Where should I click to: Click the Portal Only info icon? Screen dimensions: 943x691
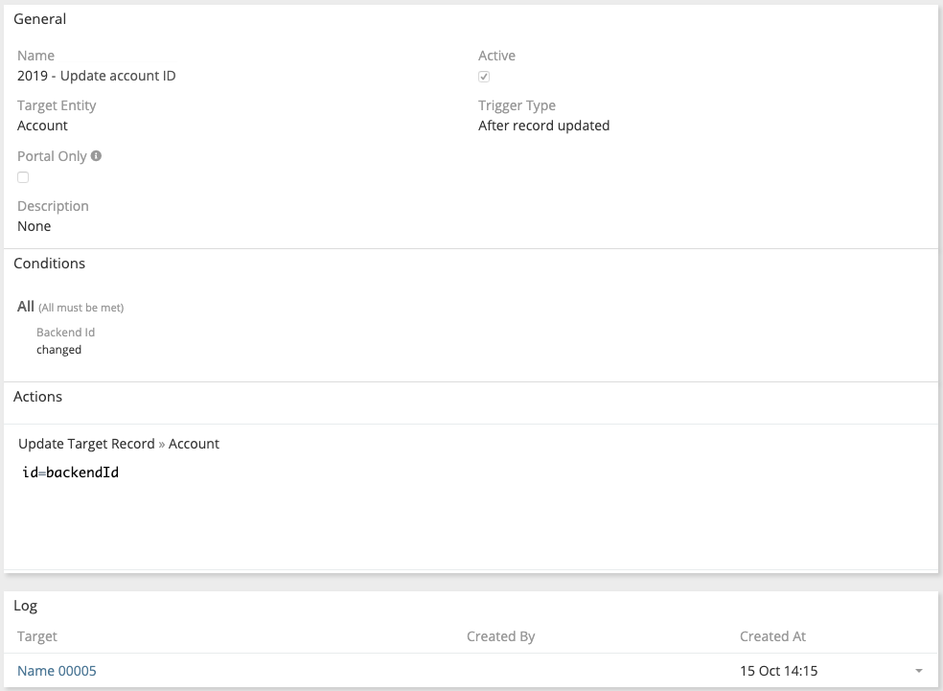[96, 155]
